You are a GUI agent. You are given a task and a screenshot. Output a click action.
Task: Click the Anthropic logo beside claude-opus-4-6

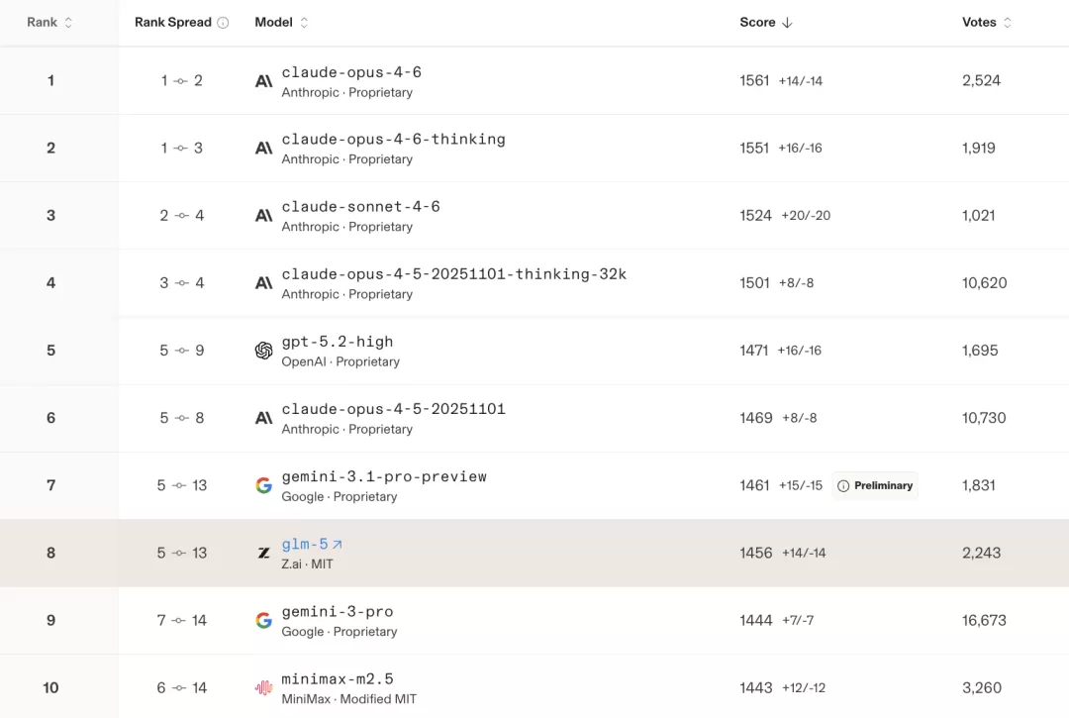(x=264, y=81)
